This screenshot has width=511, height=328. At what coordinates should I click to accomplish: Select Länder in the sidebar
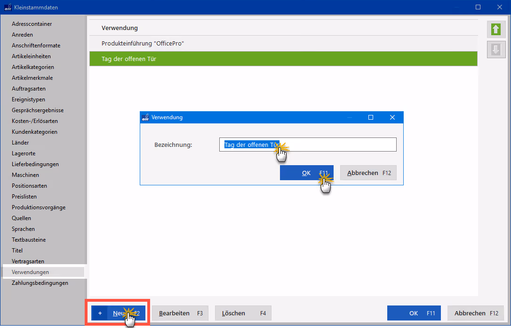(20, 142)
